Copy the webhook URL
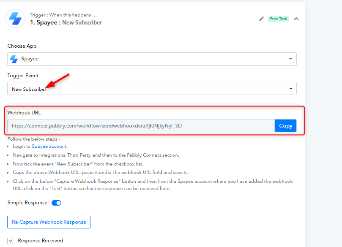Screen dimensions: 342x247 point(285,126)
